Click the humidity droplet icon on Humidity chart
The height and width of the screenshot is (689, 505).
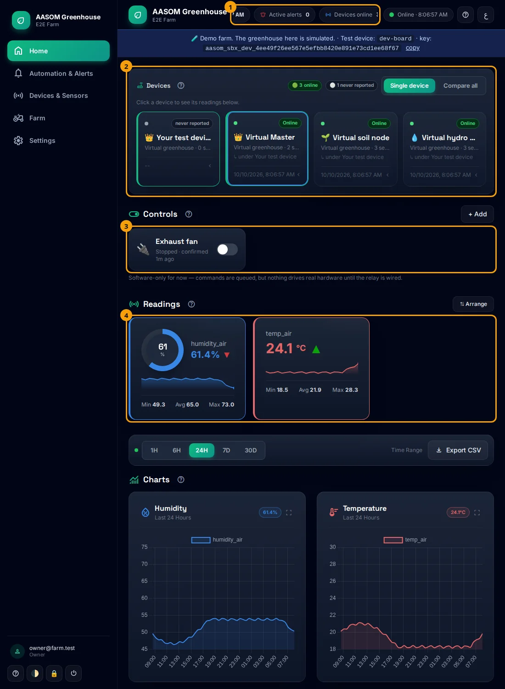tap(146, 512)
